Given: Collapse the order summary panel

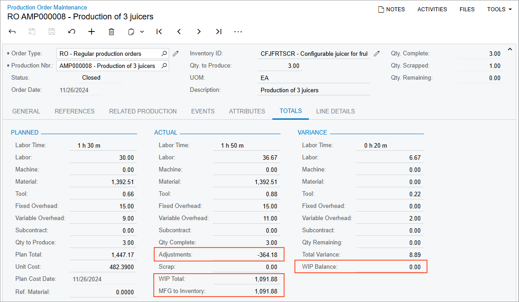Looking at the screenshot, I should tap(510, 49).
